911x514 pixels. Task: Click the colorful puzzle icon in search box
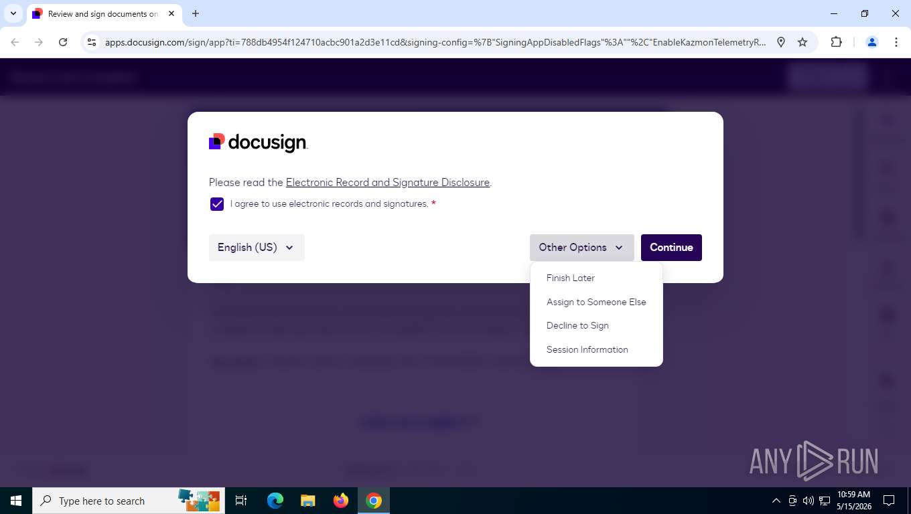tap(199, 500)
